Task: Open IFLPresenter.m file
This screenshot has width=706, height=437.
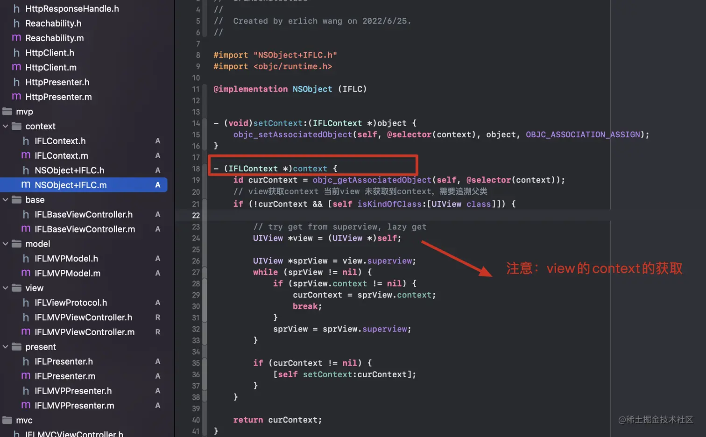Action: (x=65, y=376)
